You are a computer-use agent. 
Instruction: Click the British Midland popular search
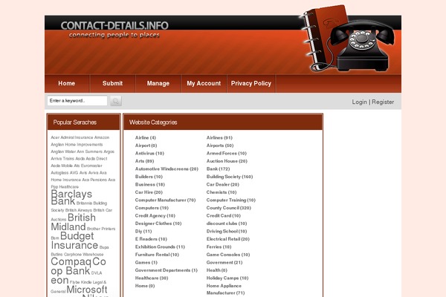[74, 222]
